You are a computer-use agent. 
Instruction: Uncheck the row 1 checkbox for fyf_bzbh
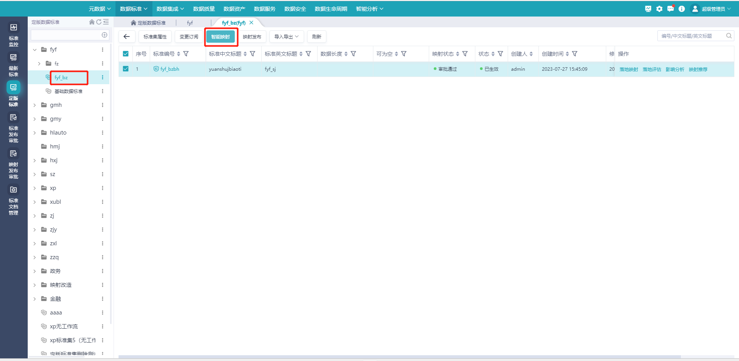125,69
